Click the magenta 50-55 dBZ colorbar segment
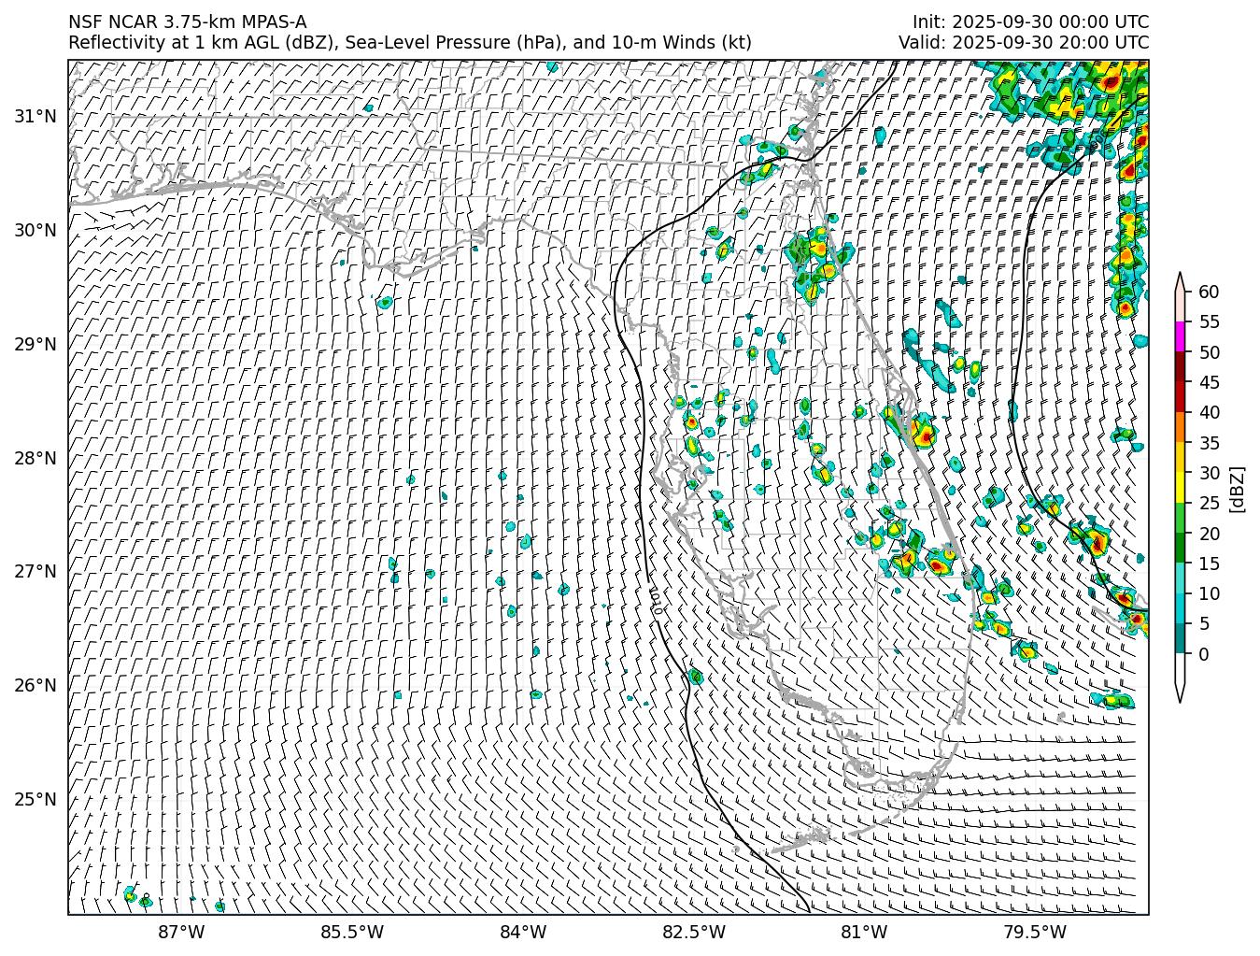1260x956 pixels. coord(1180,336)
